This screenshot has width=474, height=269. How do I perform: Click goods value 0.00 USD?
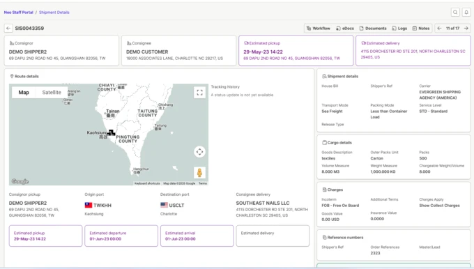click(x=330, y=220)
